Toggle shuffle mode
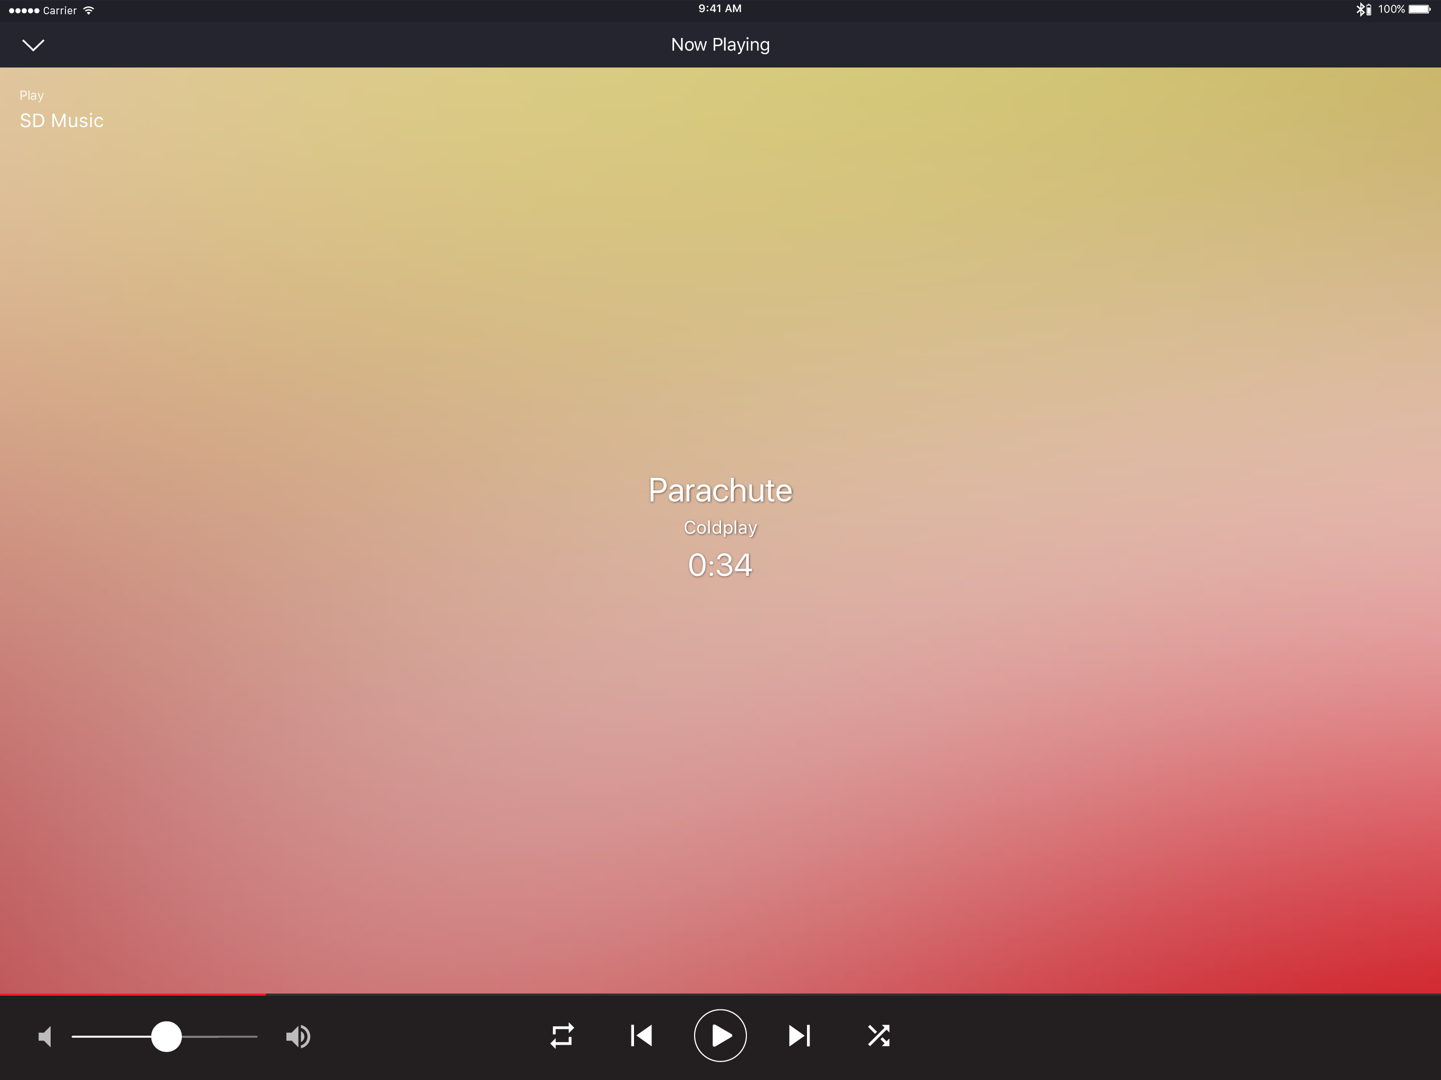 879,1036
